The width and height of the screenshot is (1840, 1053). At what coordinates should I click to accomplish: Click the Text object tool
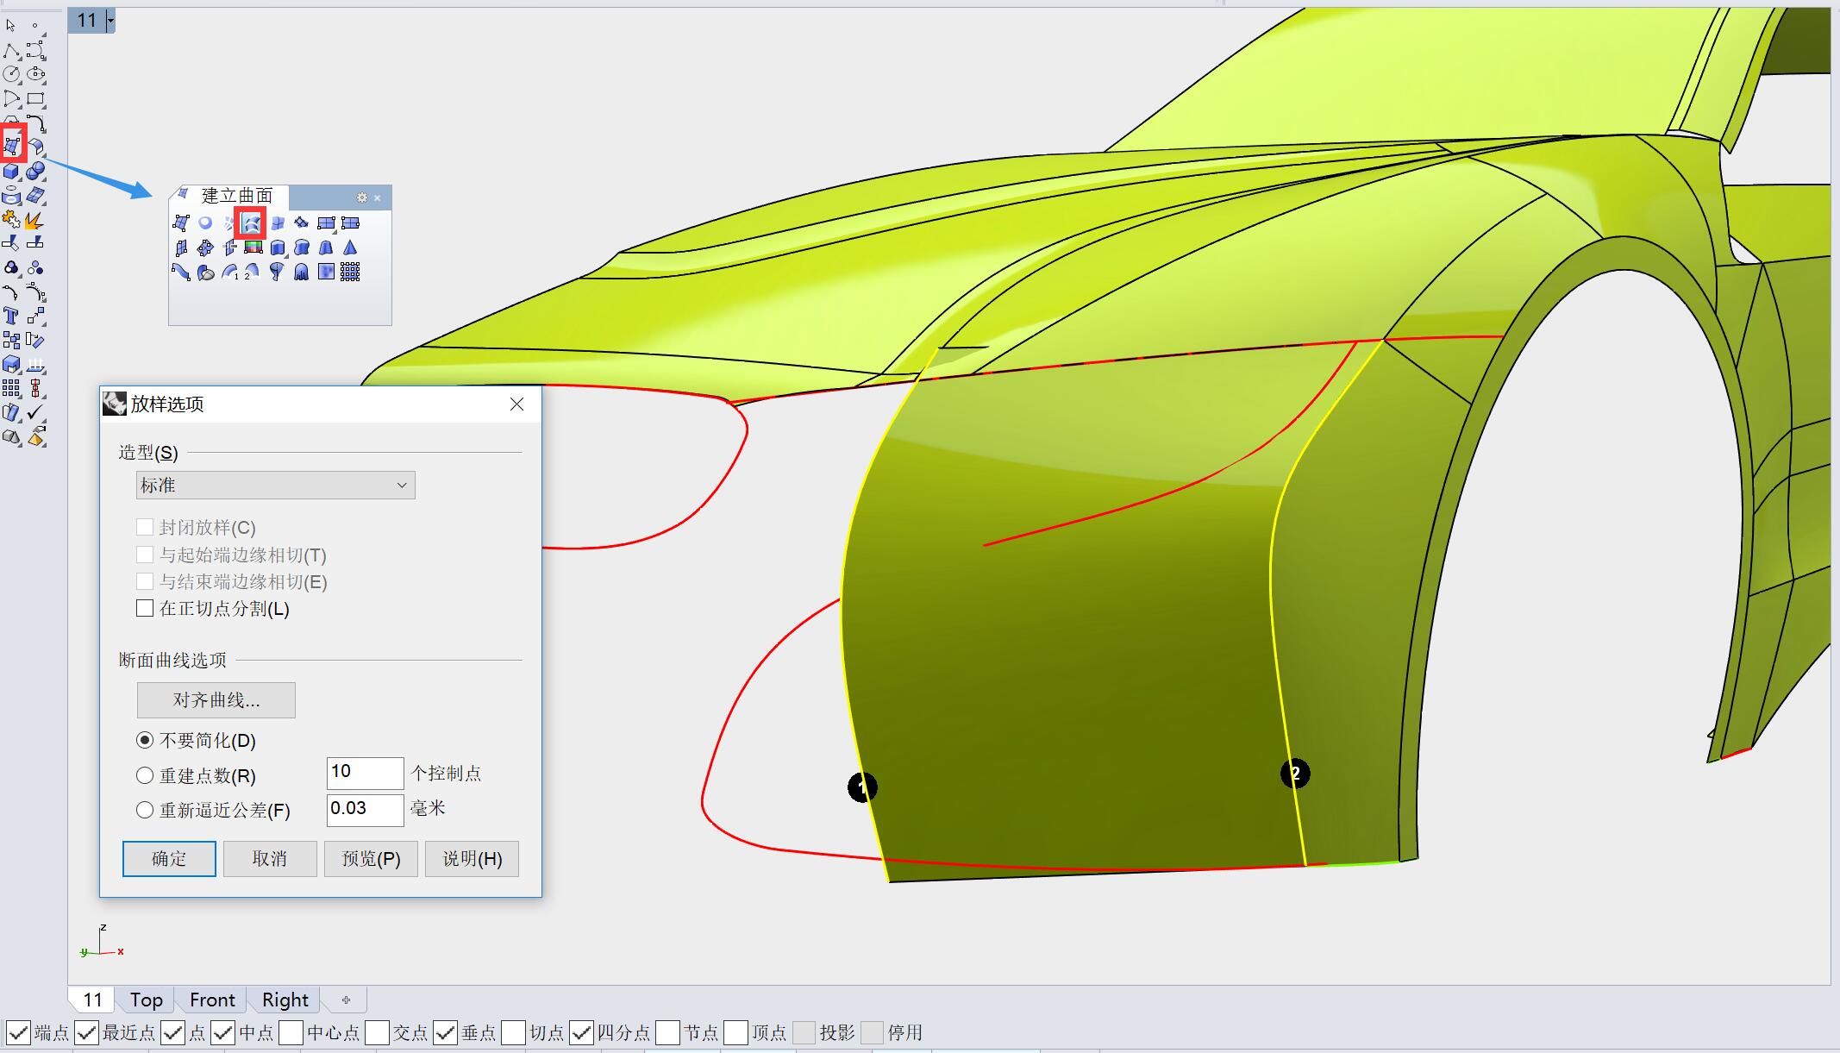pyautogui.click(x=11, y=316)
